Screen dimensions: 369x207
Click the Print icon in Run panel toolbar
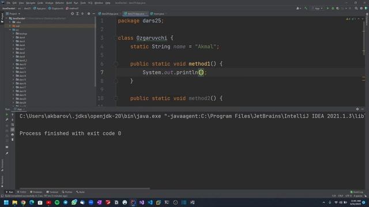pos(13,135)
